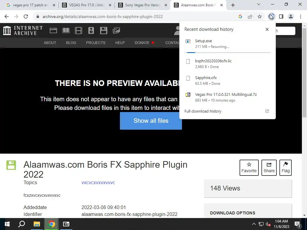The width and height of the screenshot is (307, 230).
Task: Open the Video film strip icon
Action: [79, 31]
